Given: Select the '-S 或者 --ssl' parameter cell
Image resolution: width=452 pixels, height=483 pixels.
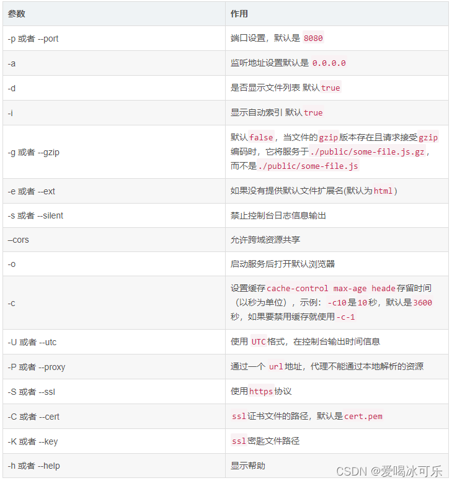Looking at the screenshot, I should pyautogui.click(x=114, y=392).
